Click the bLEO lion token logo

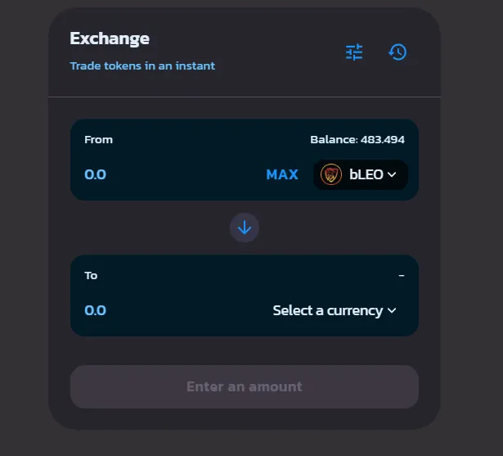331,174
